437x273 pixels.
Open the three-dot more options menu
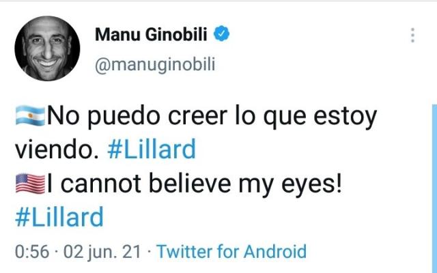(x=412, y=35)
